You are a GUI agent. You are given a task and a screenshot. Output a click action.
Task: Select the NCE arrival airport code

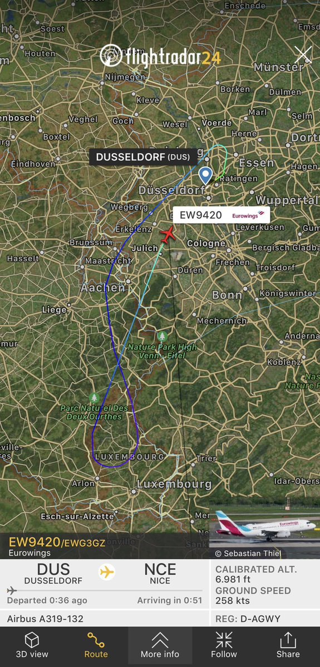(x=160, y=569)
